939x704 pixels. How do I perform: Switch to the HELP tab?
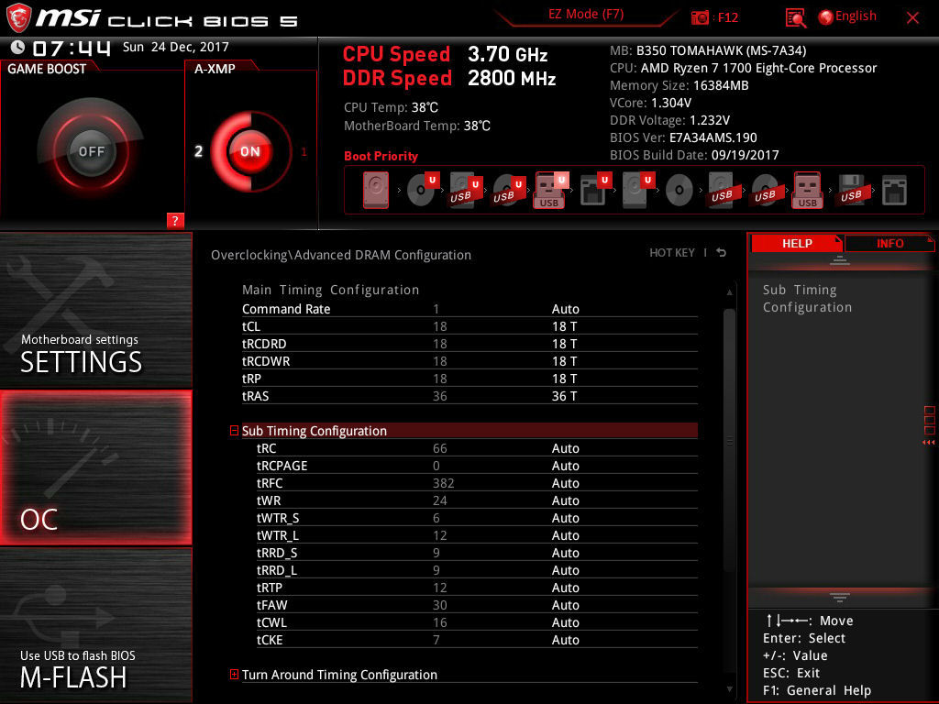click(x=797, y=243)
